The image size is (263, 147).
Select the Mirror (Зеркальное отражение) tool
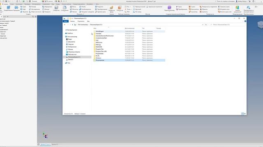(154, 7)
